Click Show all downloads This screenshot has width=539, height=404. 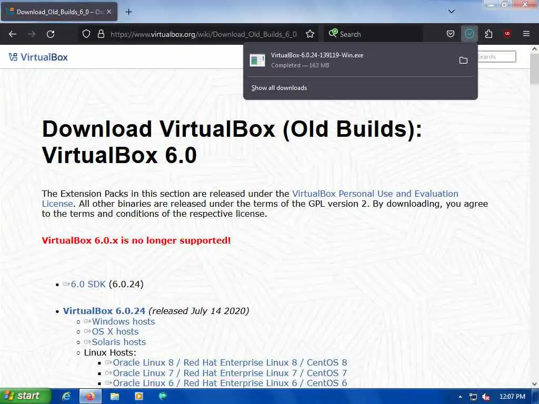279,88
